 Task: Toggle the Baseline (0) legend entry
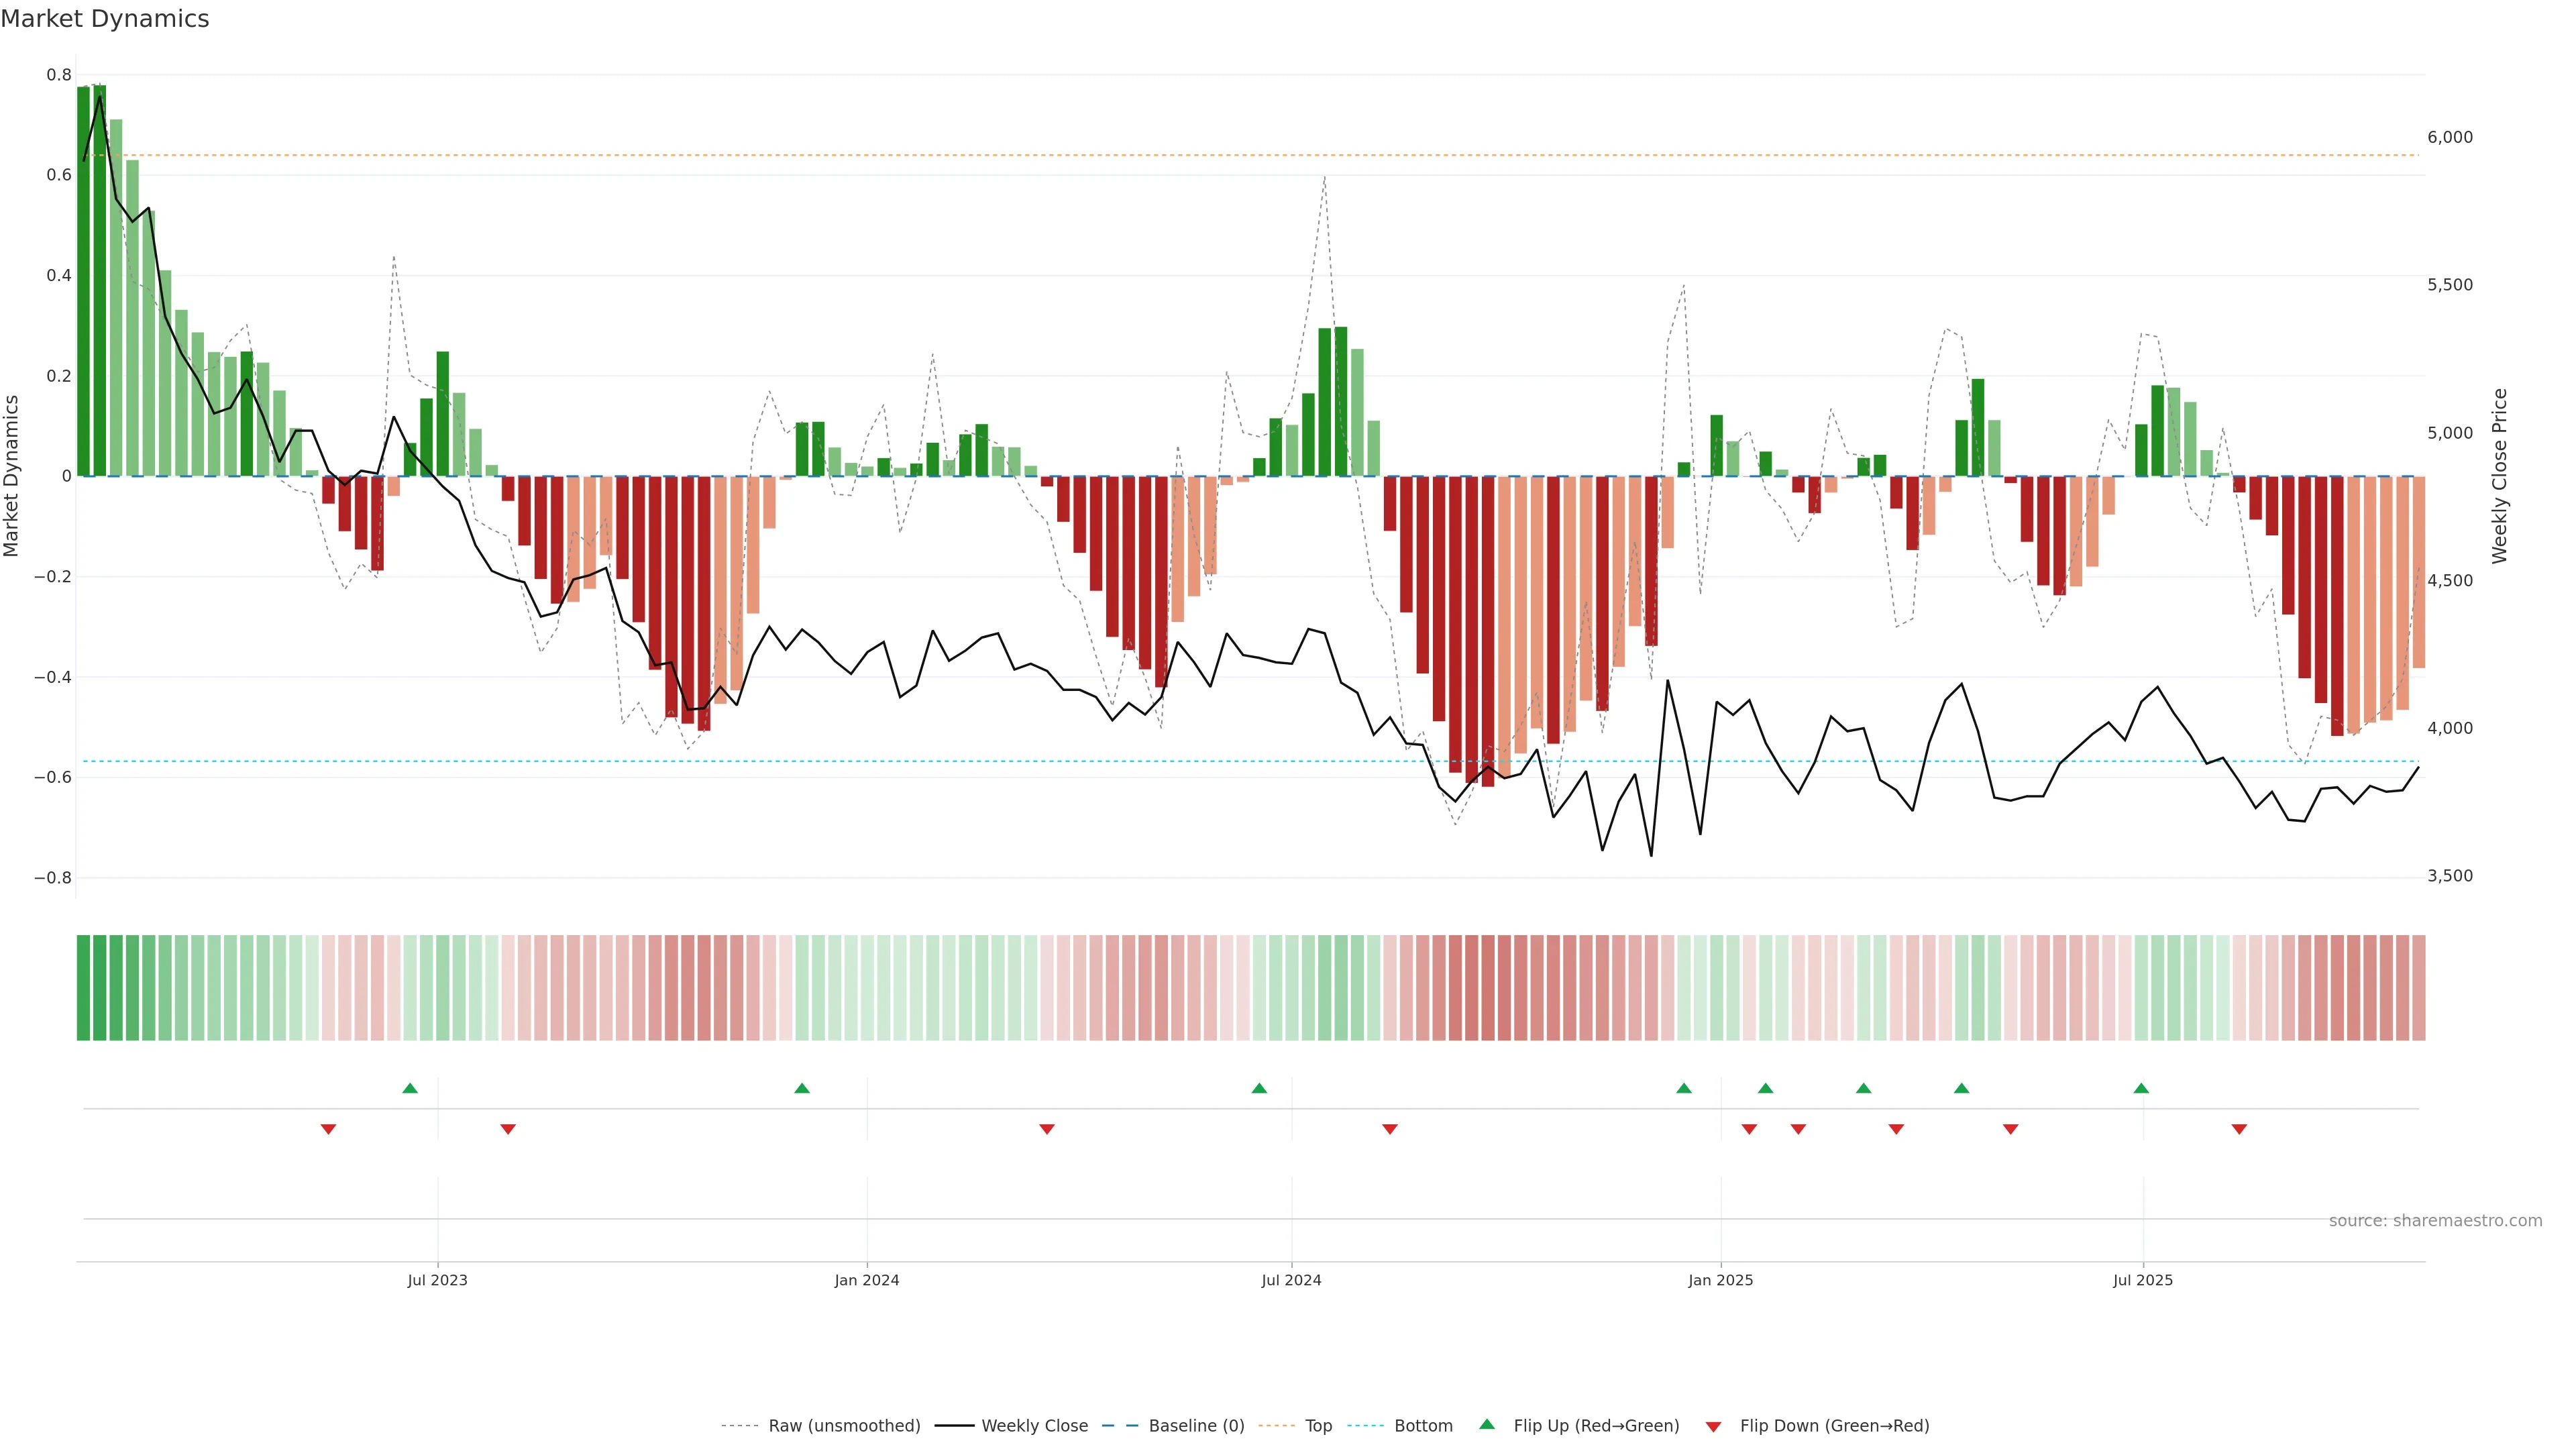coord(1196,1426)
